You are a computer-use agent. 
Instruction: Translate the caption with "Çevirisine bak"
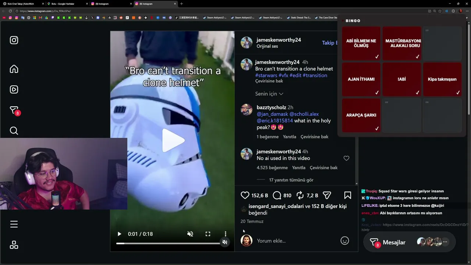pos(269,81)
